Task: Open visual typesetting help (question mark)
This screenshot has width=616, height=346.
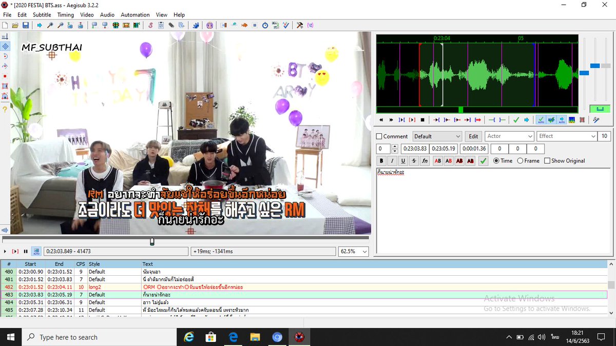Action: coord(5,110)
